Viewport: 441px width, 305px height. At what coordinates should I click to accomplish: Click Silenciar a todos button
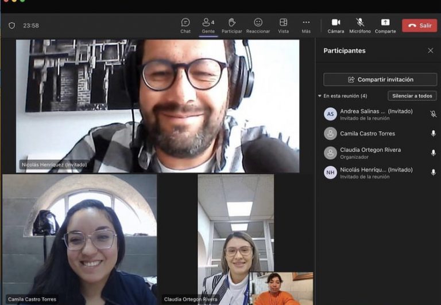[412, 96]
